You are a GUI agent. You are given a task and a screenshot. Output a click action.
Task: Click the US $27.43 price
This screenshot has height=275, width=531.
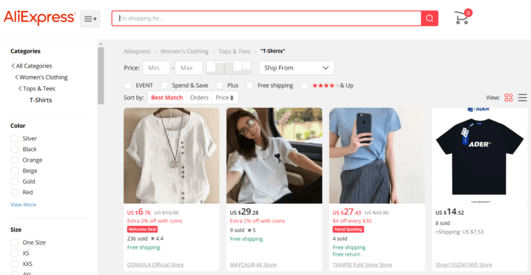click(347, 212)
